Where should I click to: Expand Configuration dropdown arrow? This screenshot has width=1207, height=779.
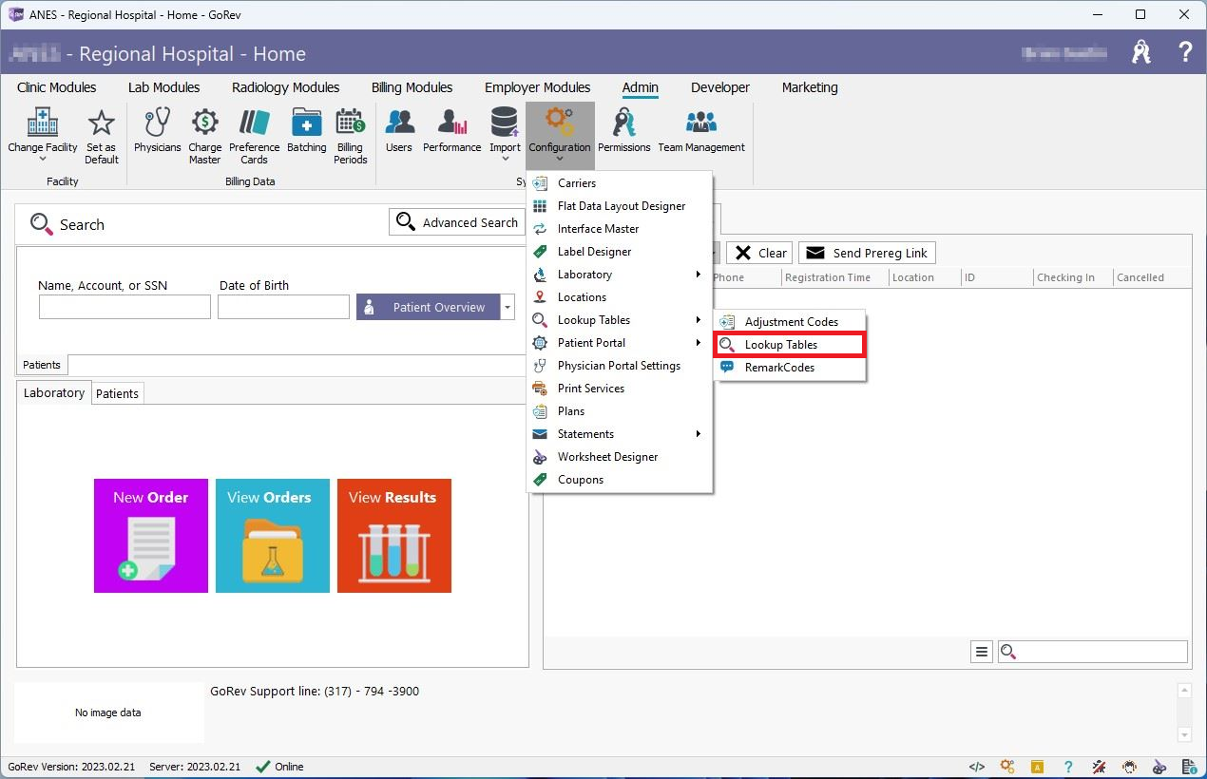[x=560, y=160]
